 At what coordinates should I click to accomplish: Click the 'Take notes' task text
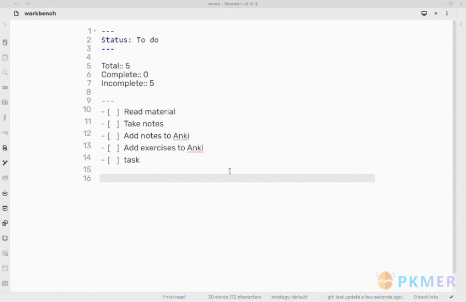[x=143, y=124]
